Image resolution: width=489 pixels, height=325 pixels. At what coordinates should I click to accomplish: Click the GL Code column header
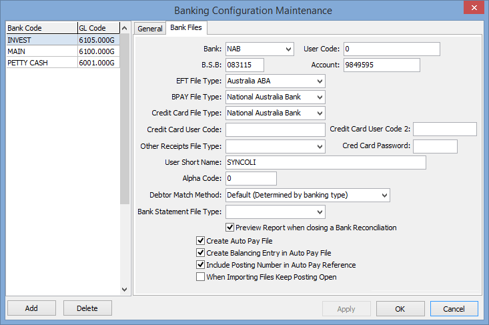tap(99, 28)
